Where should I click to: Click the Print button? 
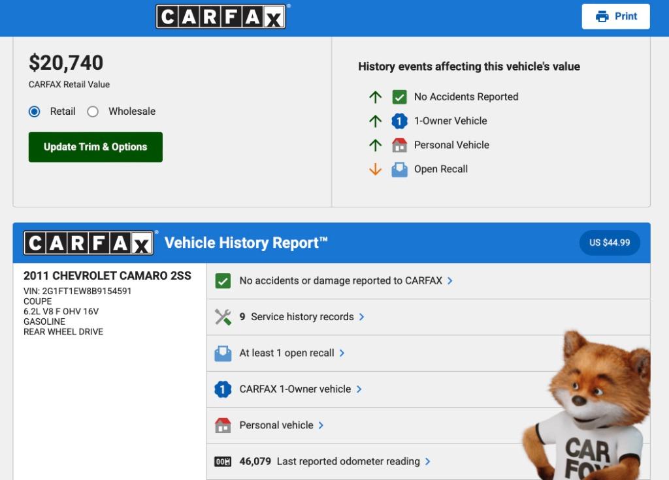coord(615,16)
